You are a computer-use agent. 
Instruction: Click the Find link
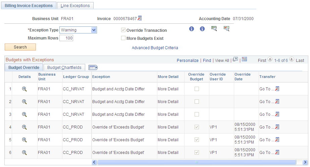click(207, 61)
